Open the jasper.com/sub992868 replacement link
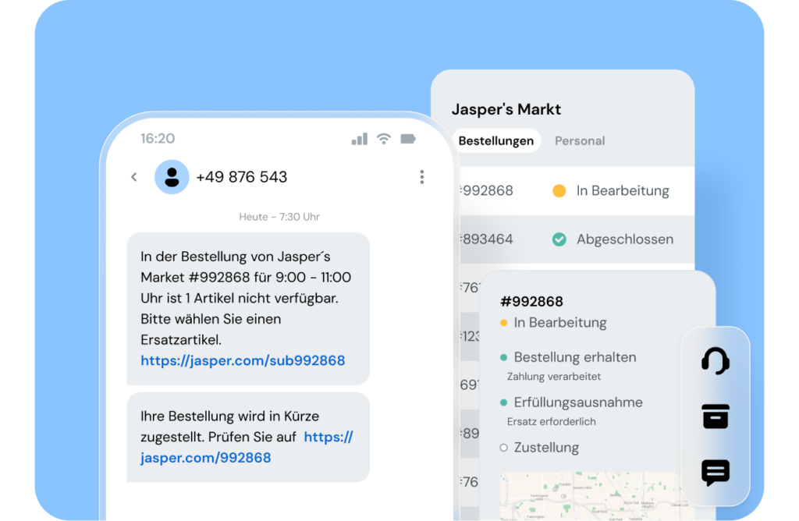The image size is (799, 521). [x=243, y=360]
